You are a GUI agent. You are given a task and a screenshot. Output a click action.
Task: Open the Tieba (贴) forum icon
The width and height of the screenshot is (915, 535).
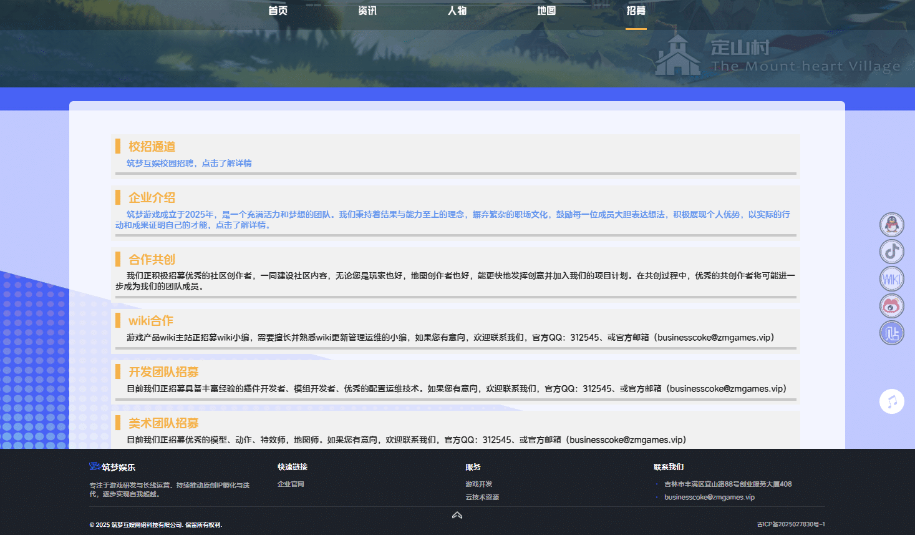click(891, 333)
